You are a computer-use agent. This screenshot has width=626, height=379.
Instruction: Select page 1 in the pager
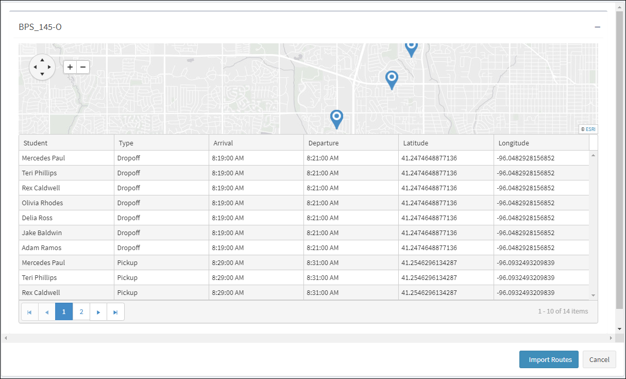tap(64, 312)
